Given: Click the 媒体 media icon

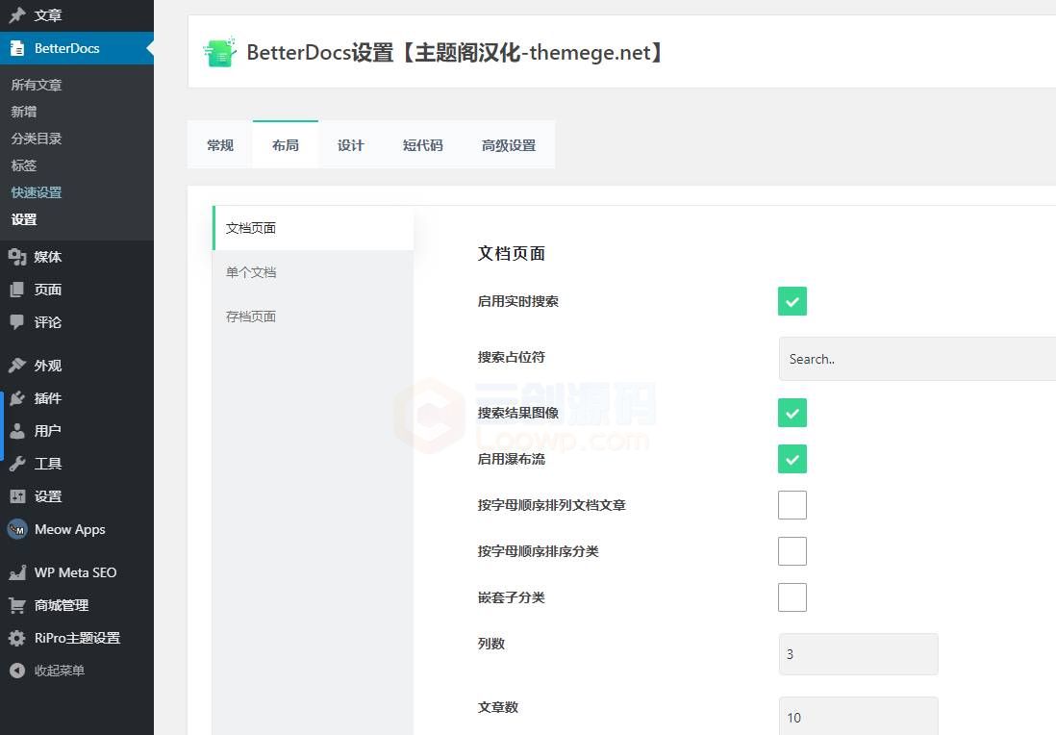Looking at the screenshot, I should coord(17,257).
